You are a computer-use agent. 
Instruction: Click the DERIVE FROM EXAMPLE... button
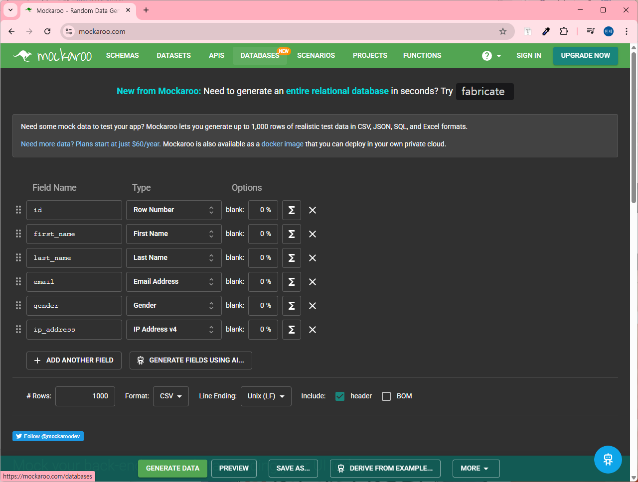385,469
